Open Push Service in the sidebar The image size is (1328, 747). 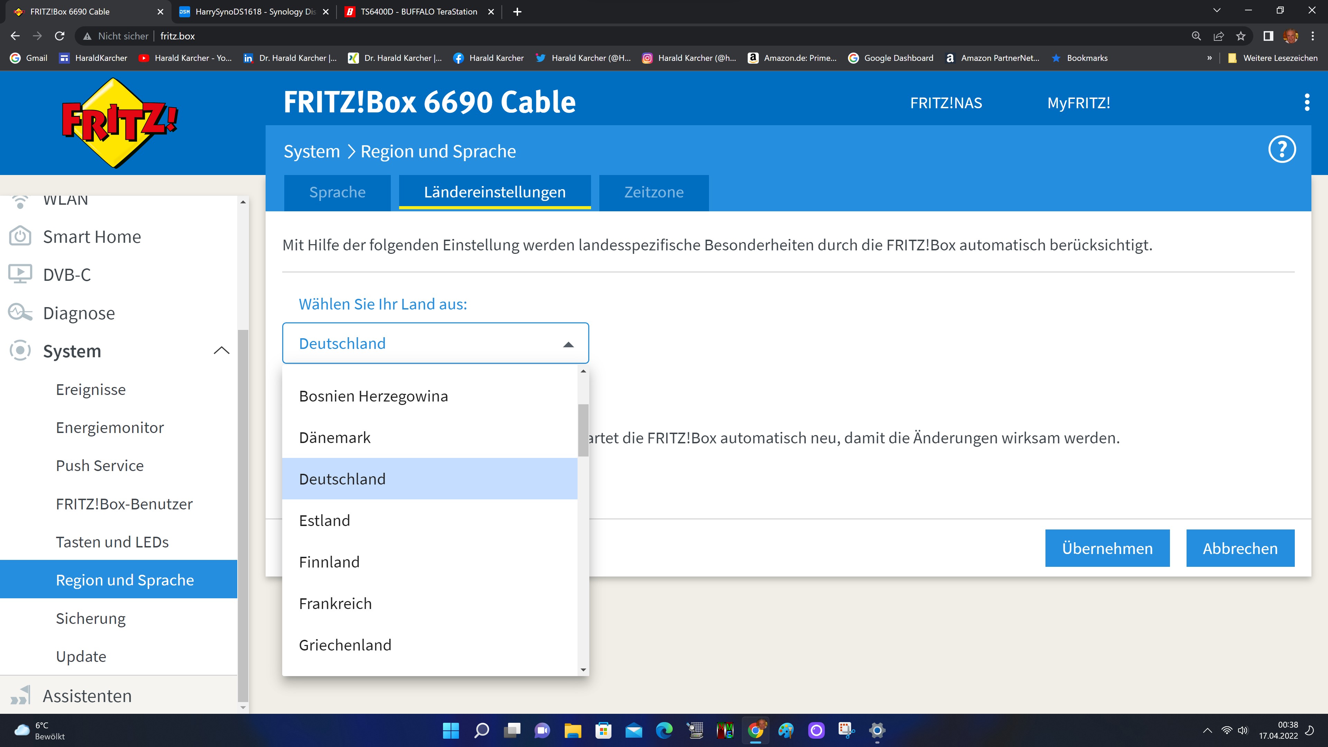click(x=100, y=465)
